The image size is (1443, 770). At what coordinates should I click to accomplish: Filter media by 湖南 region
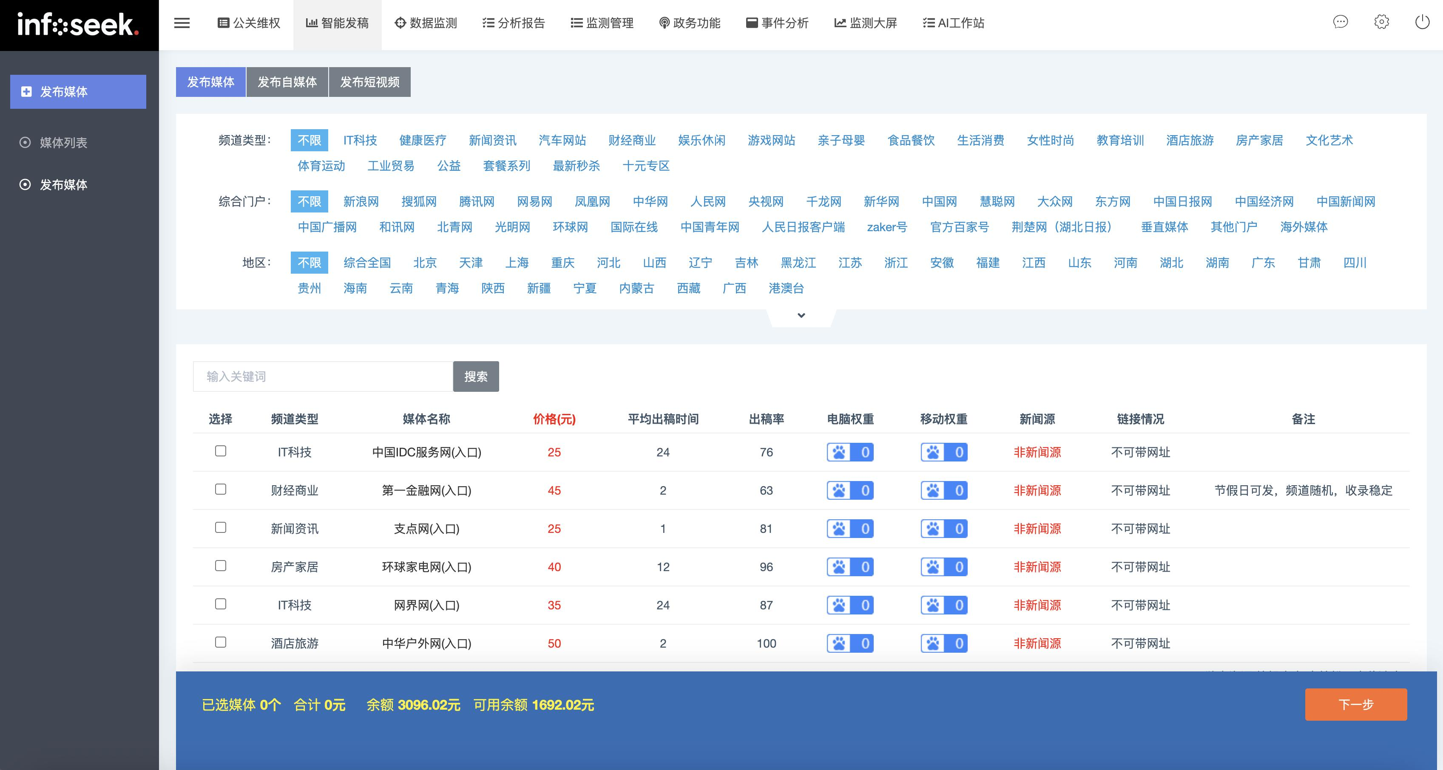(1217, 263)
